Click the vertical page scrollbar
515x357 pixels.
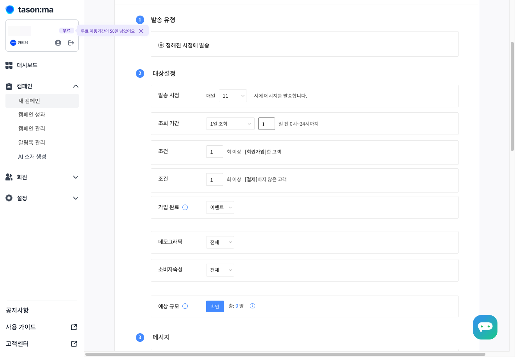(512, 96)
